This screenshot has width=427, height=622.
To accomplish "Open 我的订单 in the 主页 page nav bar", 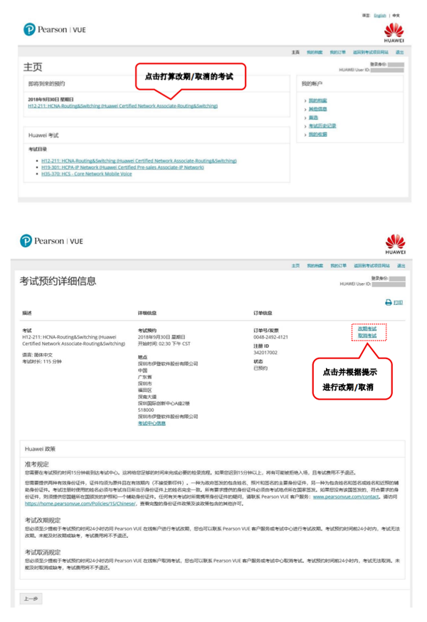I will 338,52.
